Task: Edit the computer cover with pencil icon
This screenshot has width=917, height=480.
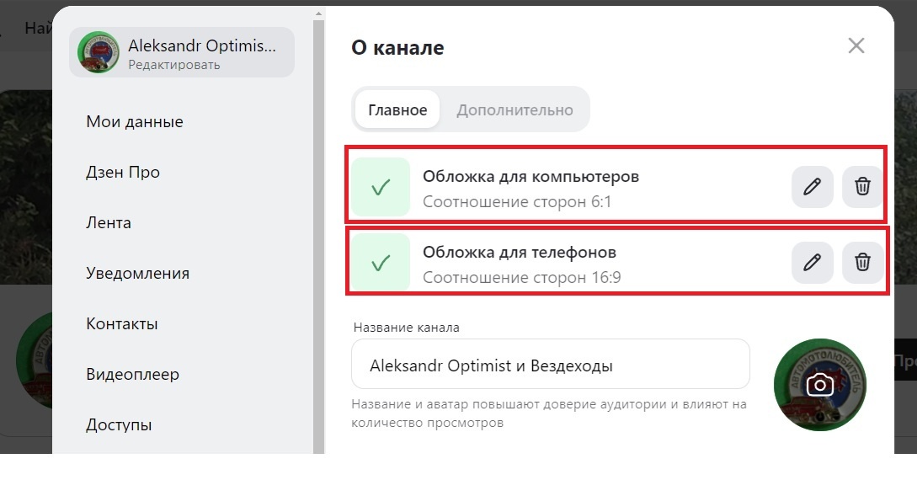Action: (812, 186)
